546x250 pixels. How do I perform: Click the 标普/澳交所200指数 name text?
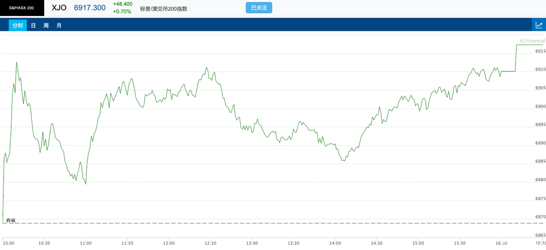click(x=164, y=9)
